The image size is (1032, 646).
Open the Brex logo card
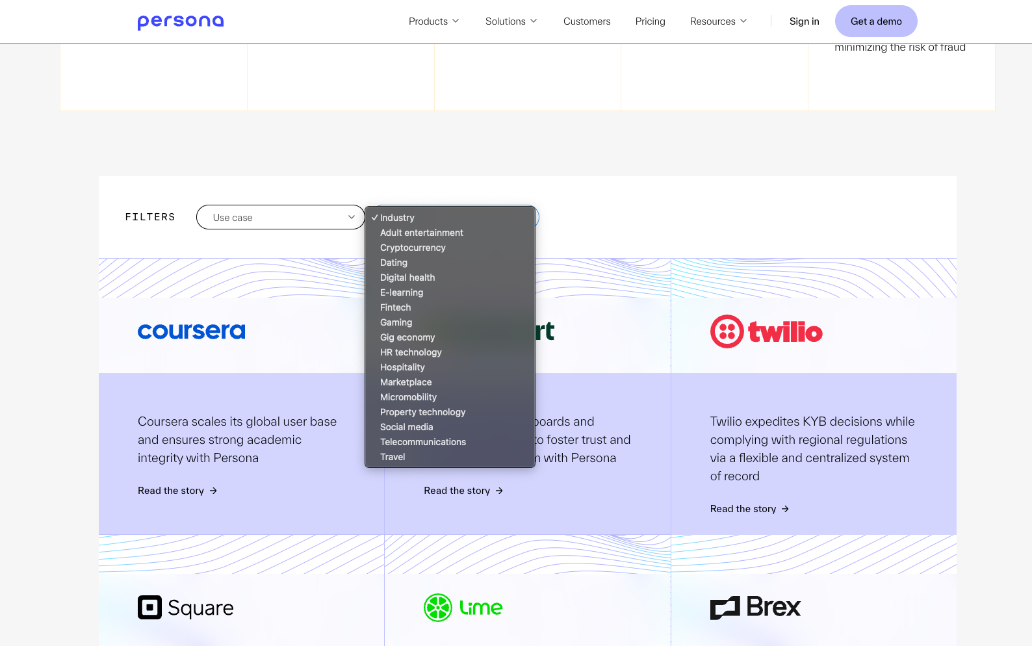(x=755, y=608)
